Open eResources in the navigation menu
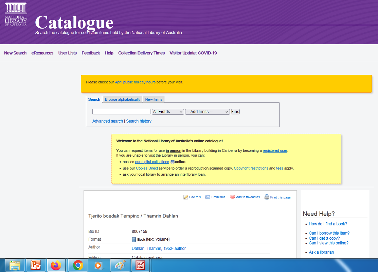The width and height of the screenshot is (378, 272). point(42,53)
